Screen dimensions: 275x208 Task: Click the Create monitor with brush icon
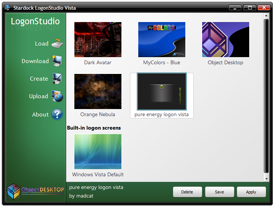(x=57, y=78)
